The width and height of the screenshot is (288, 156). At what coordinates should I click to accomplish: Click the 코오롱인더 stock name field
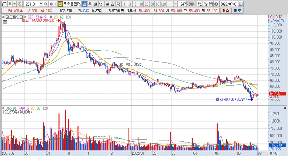pos(72,4)
